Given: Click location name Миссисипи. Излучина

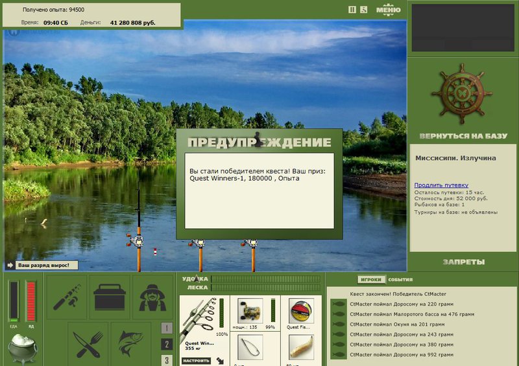Looking at the screenshot, I should 455,158.
